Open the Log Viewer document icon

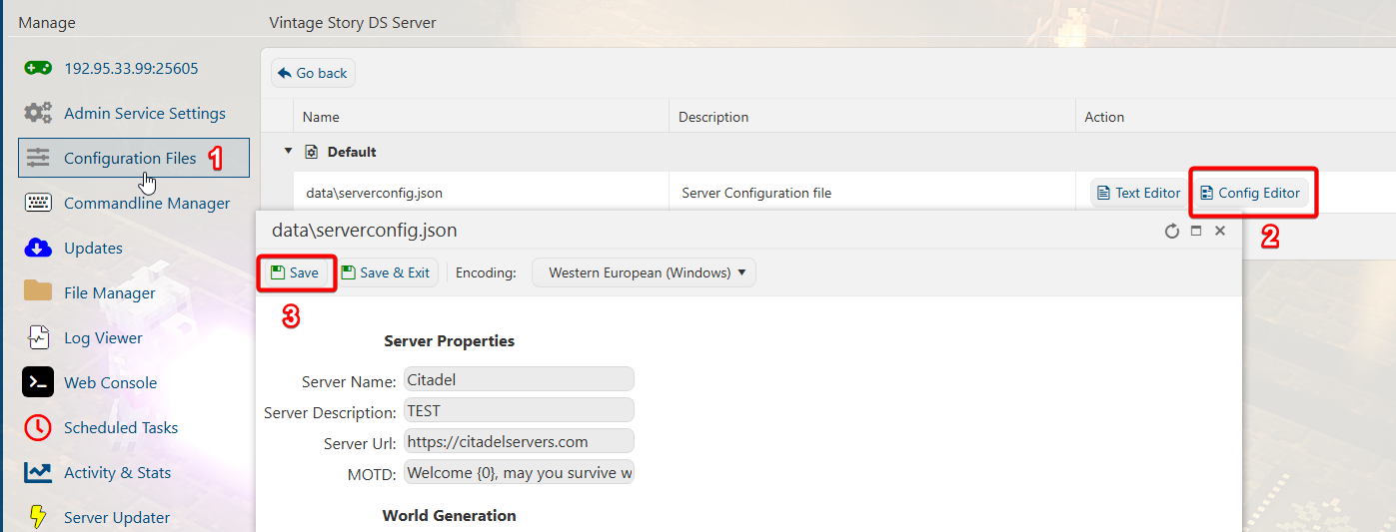click(x=38, y=337)
